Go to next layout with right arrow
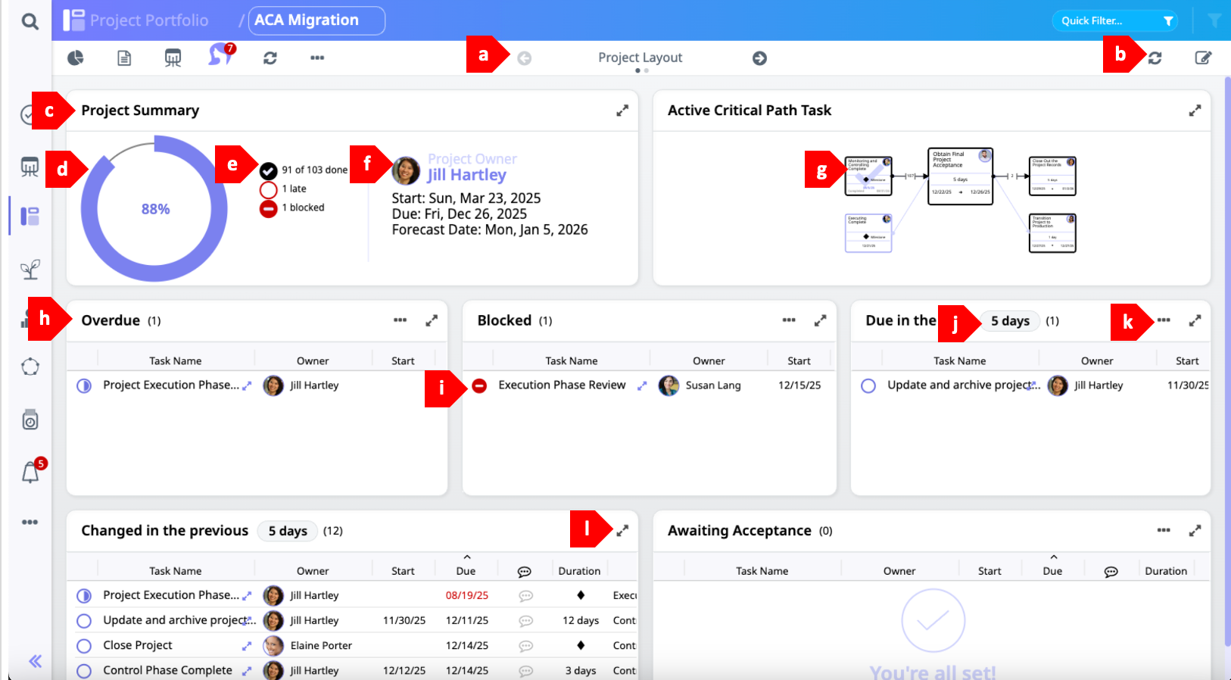The width and height of the screenshot is (1231, 680). (759, 58)
